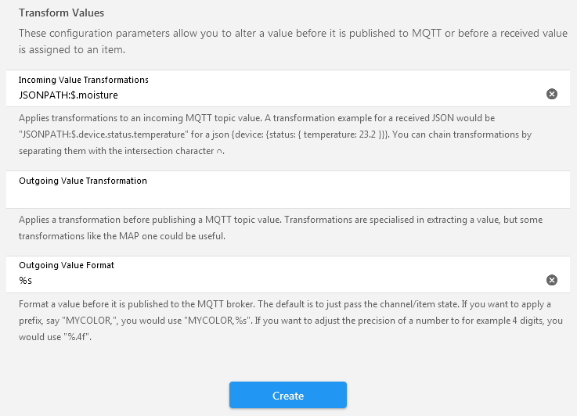
Task: Click the Incoming Value Transformations label
Action: tap(84, 80)
